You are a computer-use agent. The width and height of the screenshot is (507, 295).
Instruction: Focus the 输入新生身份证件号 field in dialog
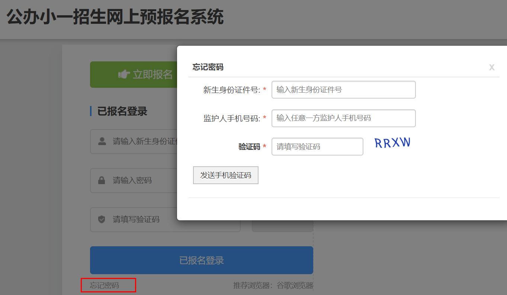[x=343, y=90]
